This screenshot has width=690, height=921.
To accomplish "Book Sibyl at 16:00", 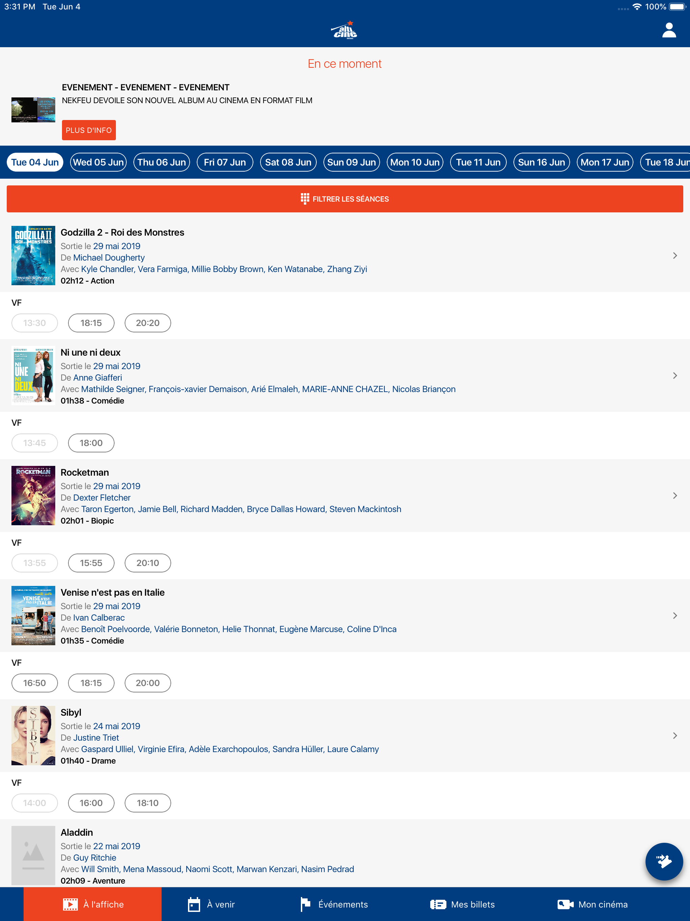I will point(91,802).
